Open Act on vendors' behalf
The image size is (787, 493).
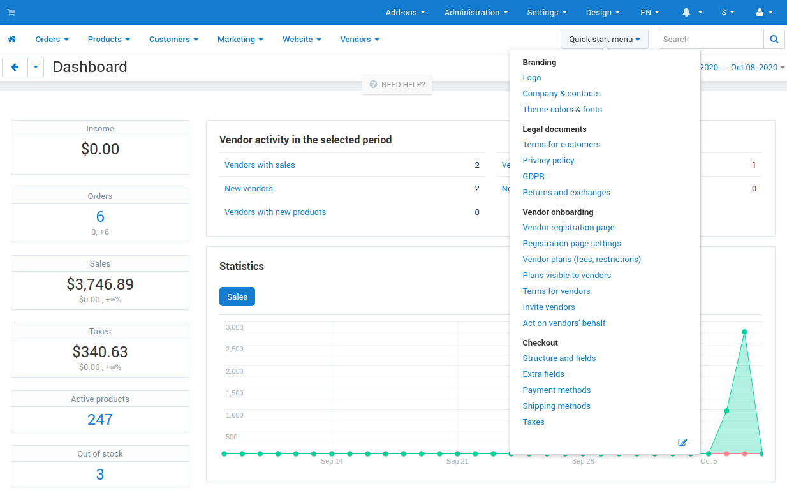[x=564, y=323]
